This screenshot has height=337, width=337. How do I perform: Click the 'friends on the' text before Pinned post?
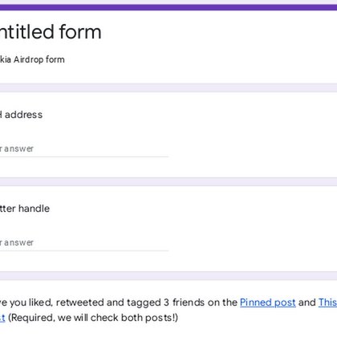point(205,302)
